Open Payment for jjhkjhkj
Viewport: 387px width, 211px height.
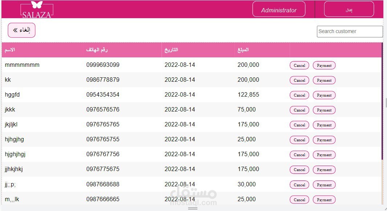324,170
